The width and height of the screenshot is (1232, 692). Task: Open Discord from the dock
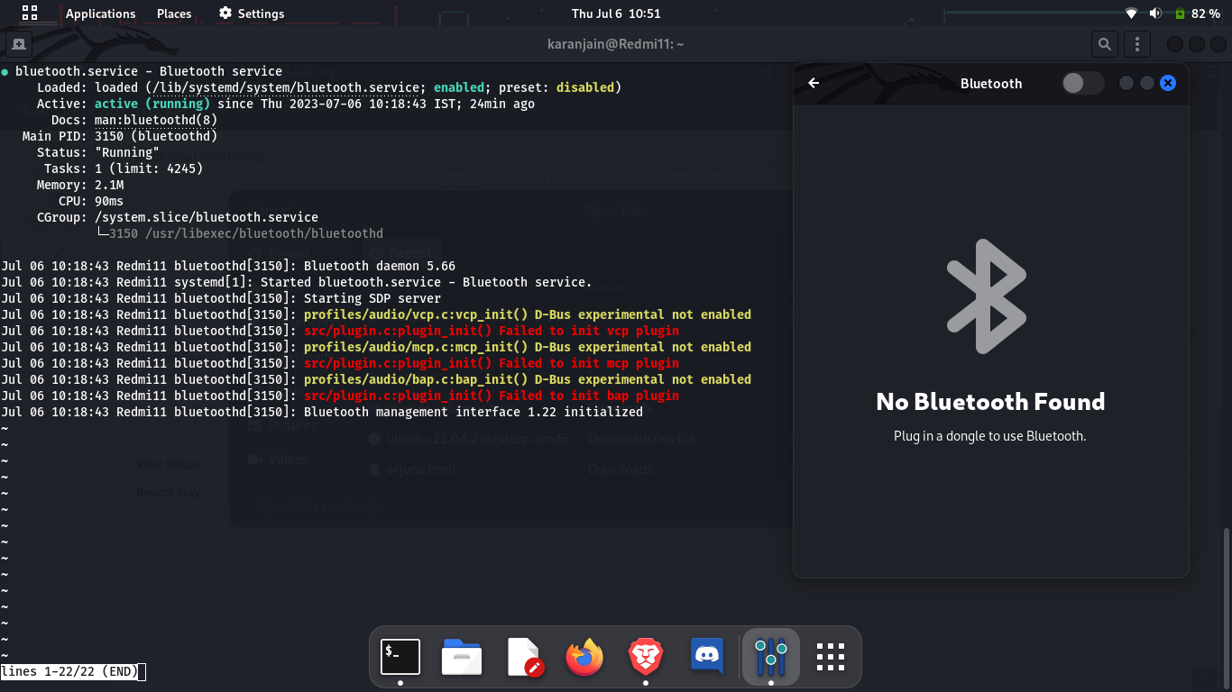[707, 657]
